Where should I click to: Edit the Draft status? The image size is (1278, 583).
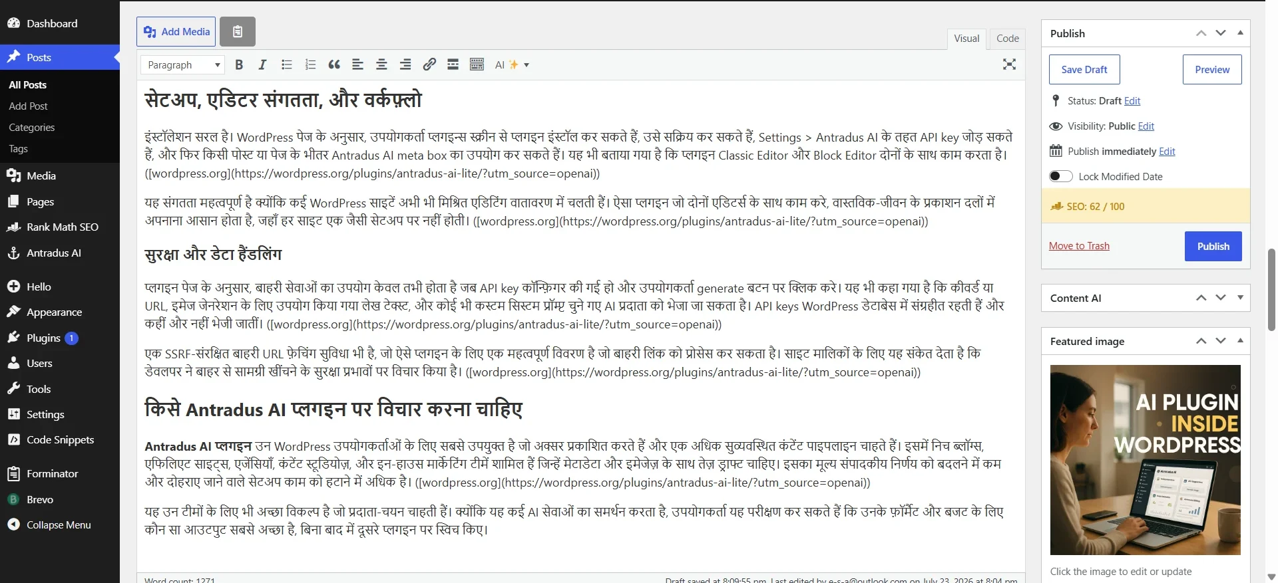coord(1132,101)
